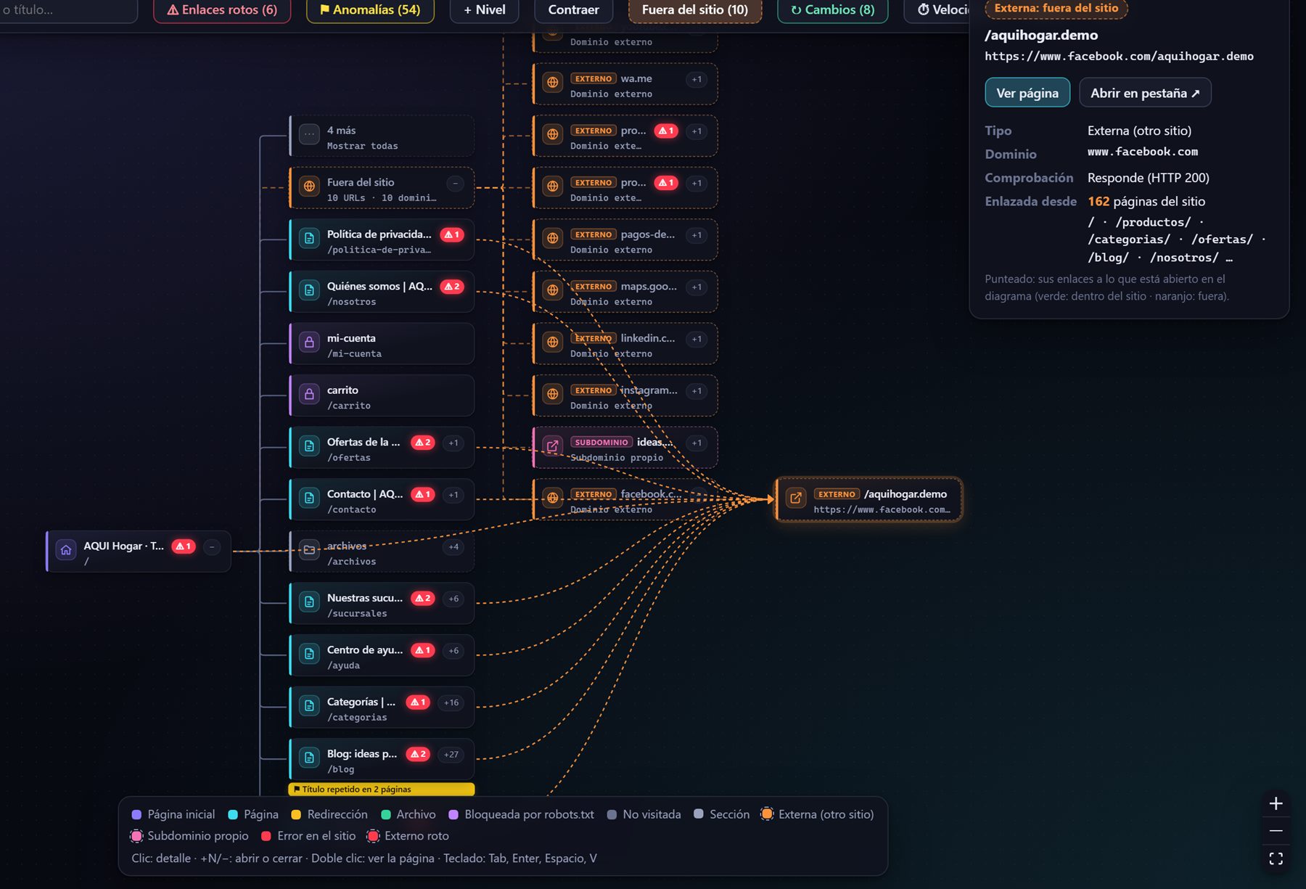Viewport: 1306px width, 889px height.
Task: Click the Título repetido en 2 páginas banner
Action: click(382, 790)
